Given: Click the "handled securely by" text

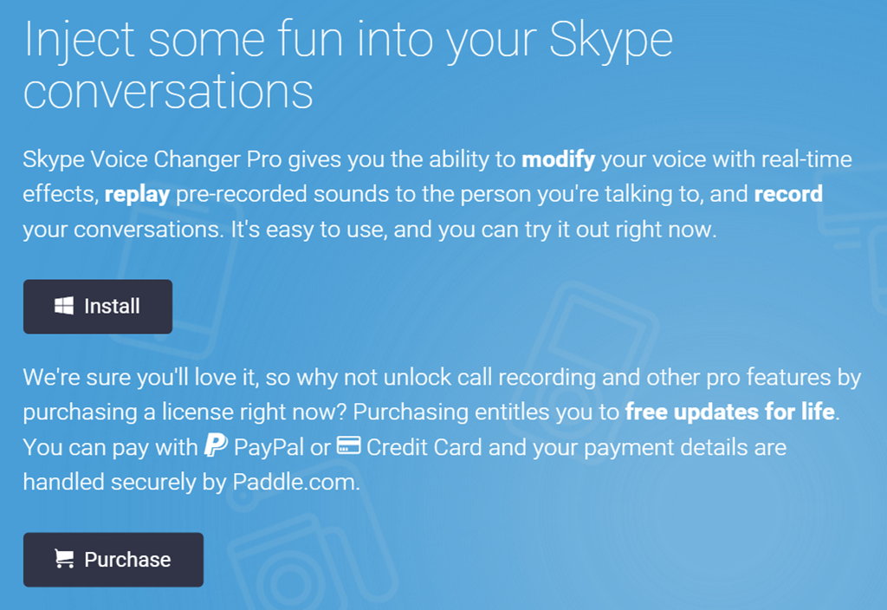Looking at the screenshot, I should (x=125, y=483).
